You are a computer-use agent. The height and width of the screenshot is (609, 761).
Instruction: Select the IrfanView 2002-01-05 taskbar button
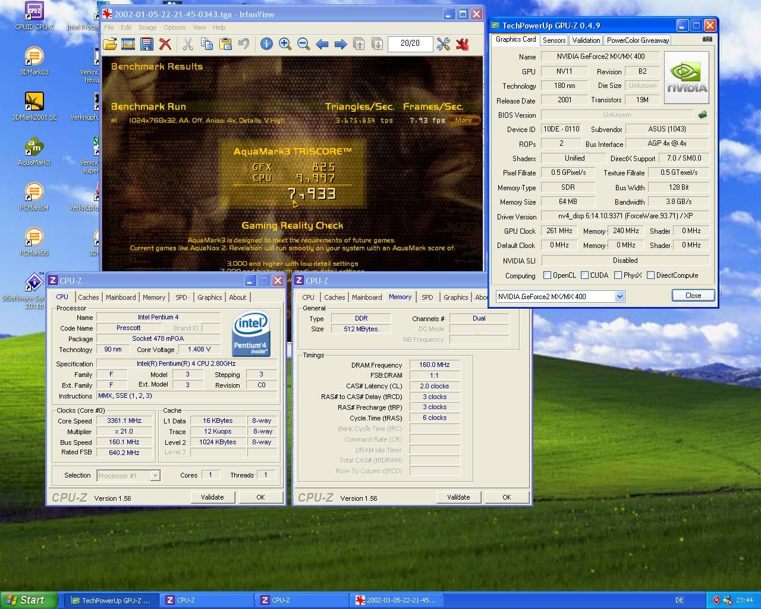[x=395, y=600]
